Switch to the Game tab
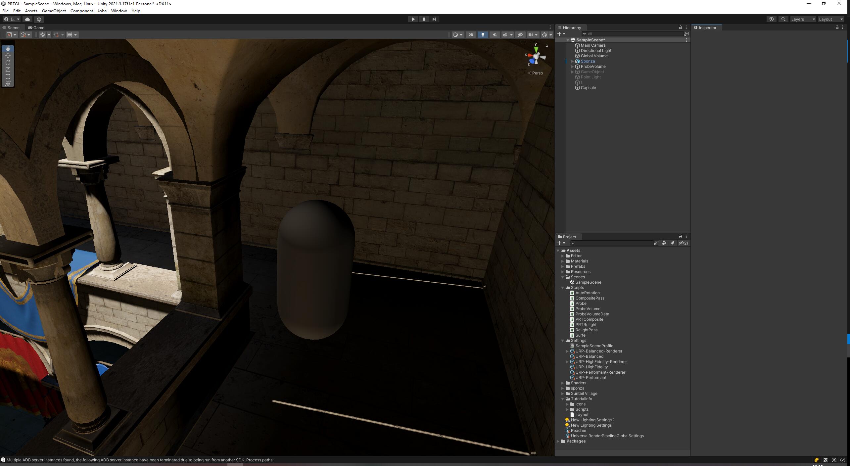This screenshot has width=850, height=466. 36,27
